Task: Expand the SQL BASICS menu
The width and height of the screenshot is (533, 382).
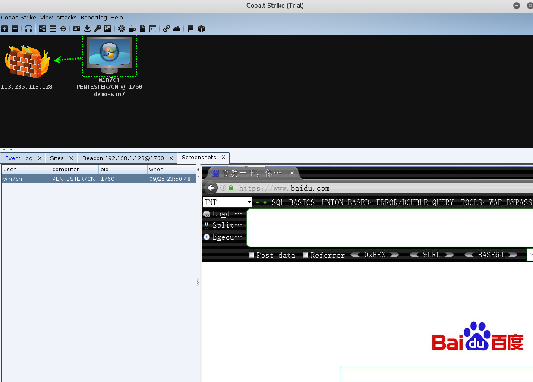Action: click(x=295, y=202)
